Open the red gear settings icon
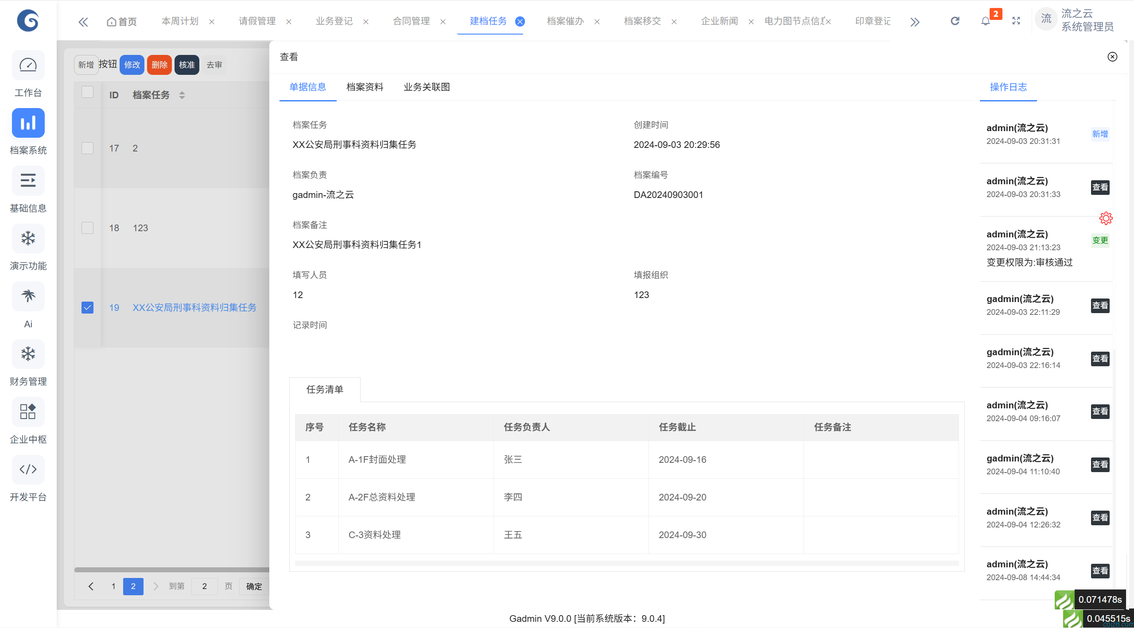The width and height of the screenshot is (1134, 628). pos(1106,218)
